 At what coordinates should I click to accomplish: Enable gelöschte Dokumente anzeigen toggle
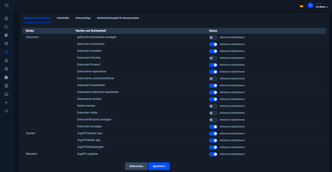click(x=213, y=38)
